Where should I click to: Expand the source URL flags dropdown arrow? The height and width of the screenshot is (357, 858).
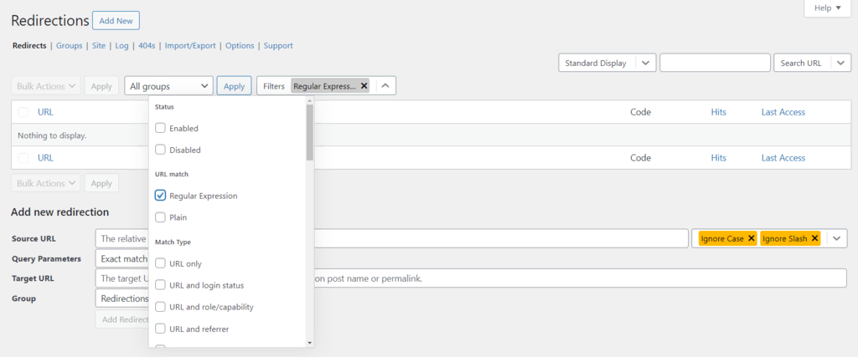tap(835, 238)
